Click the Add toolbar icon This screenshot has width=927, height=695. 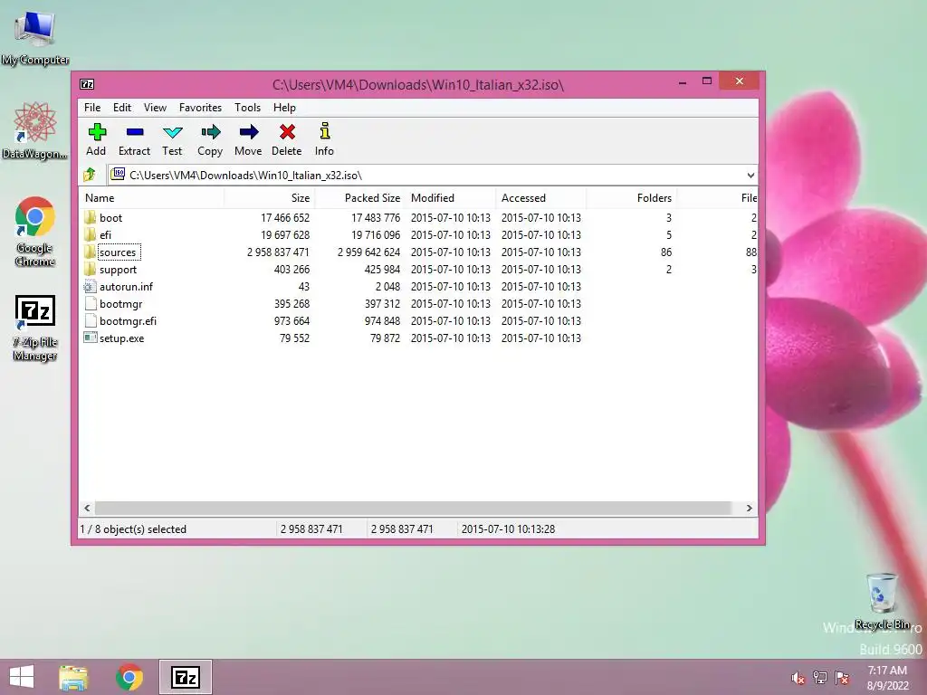[96, 132]
